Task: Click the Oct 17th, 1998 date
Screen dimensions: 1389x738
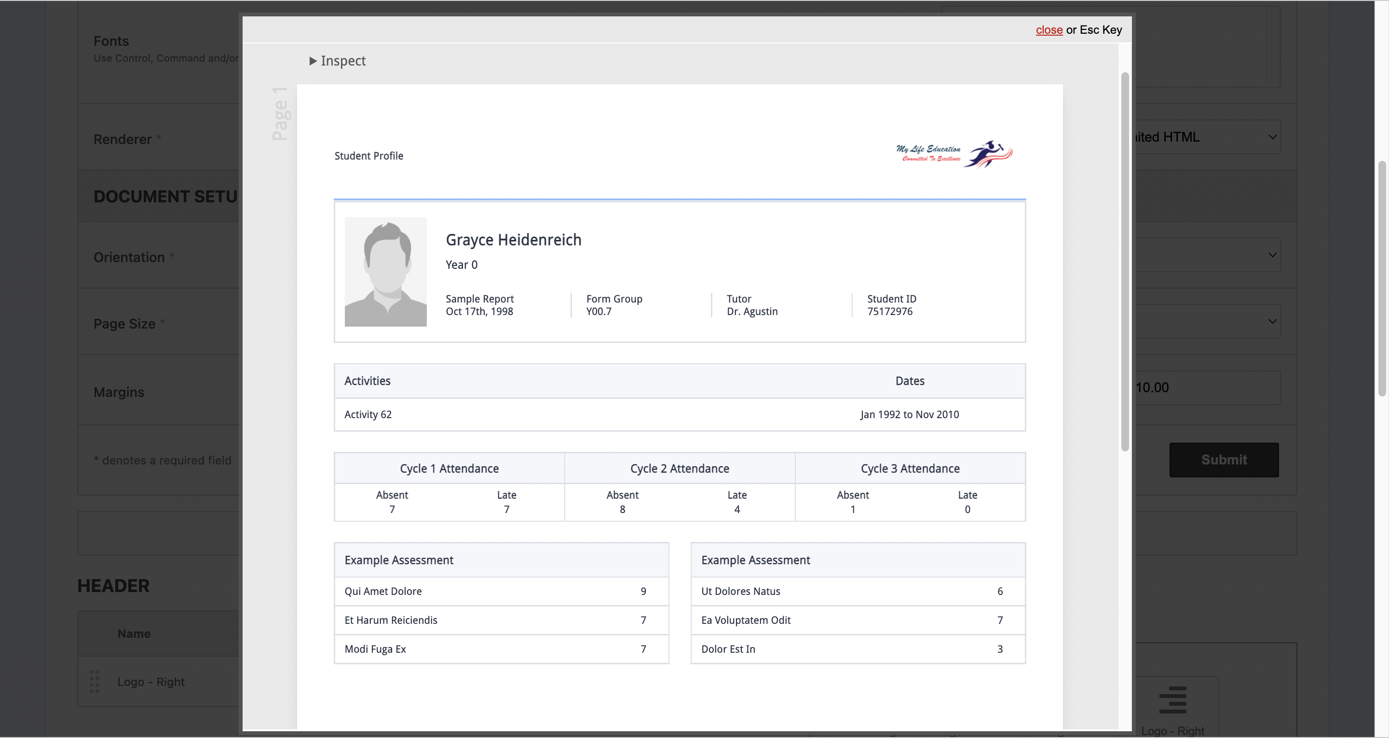Action: click(x=479, y=311)
